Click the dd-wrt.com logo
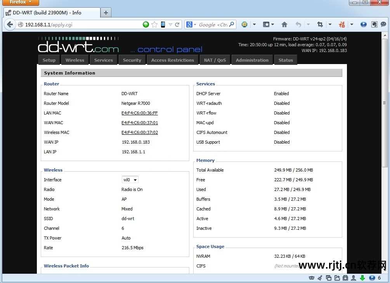Viewport: 390px width, 283px height. click(78, 45)
